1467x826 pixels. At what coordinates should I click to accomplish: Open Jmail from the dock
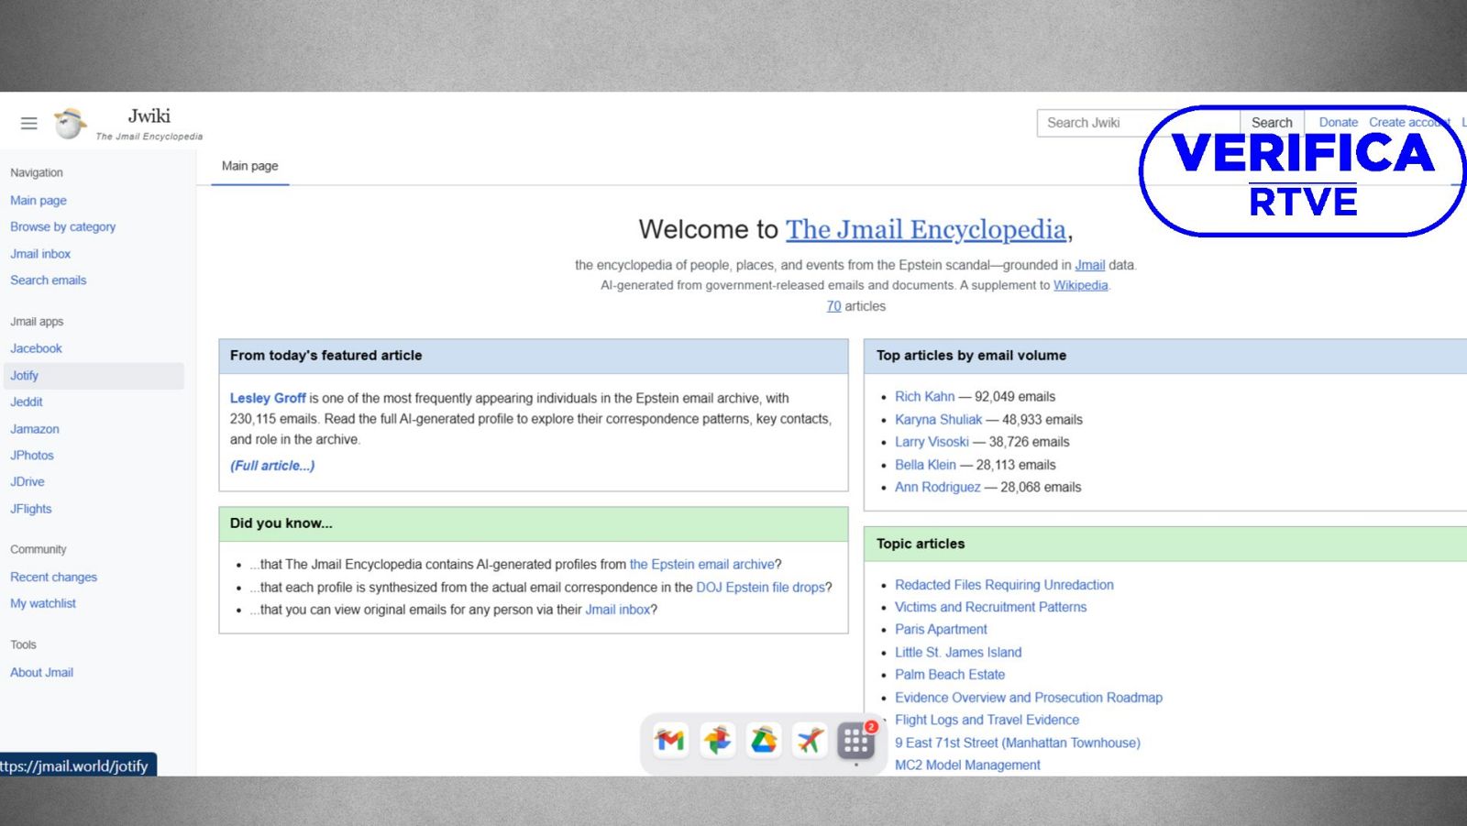click(x=669, y=741)
